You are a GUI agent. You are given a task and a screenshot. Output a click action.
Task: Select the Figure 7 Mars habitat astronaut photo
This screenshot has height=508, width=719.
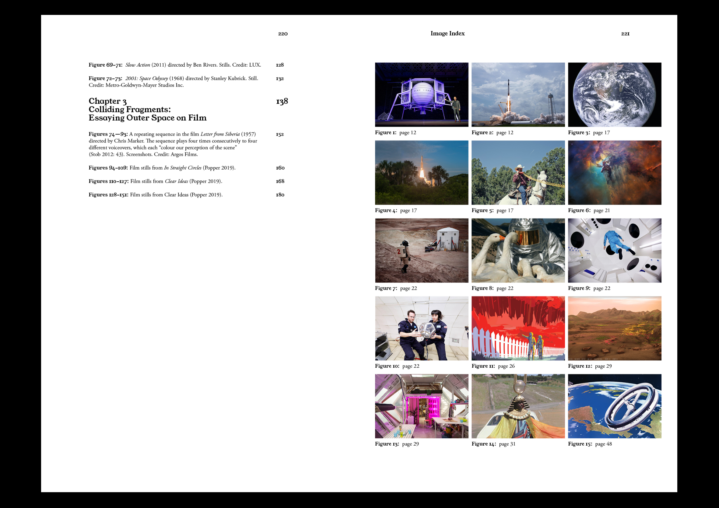(422, 250)
